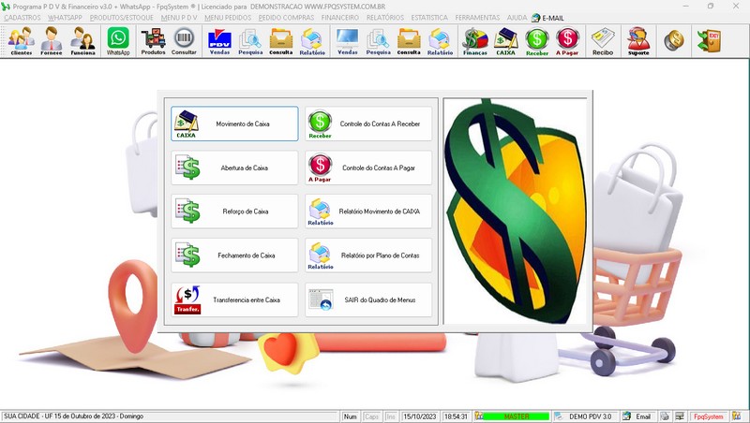
Task: Click the 18:54:31 clock in status bar
Action: pyautogui.click(x=456, y=416)
